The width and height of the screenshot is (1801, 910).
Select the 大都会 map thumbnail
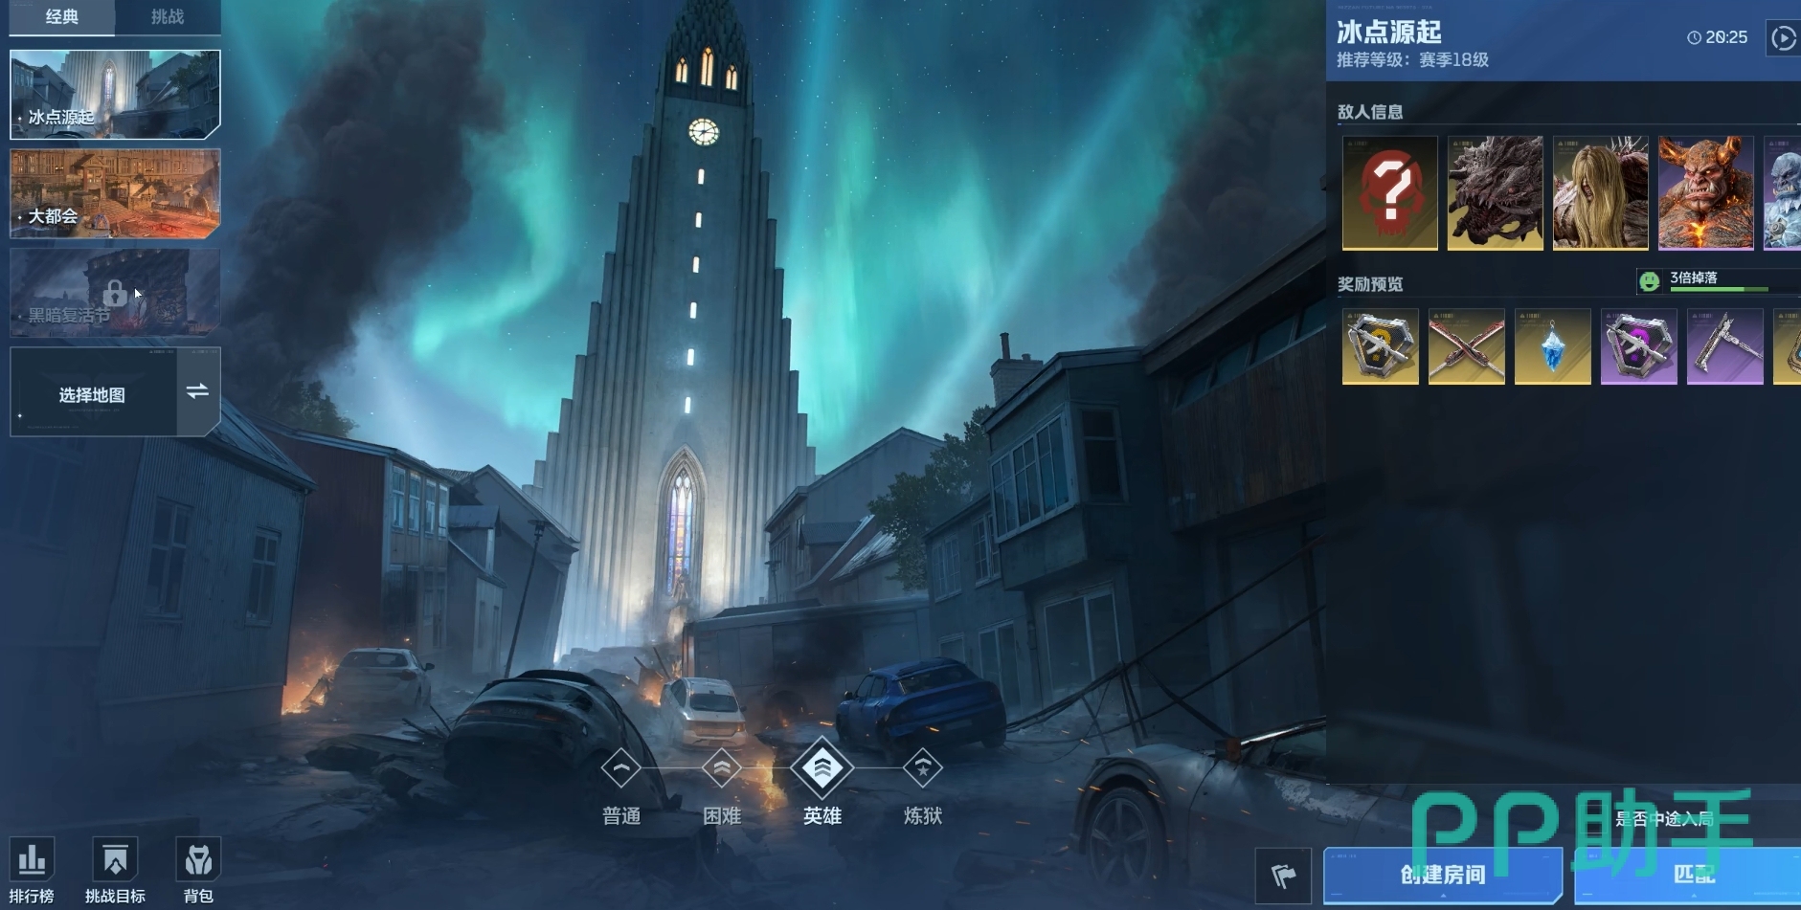(x=115, y=193)
